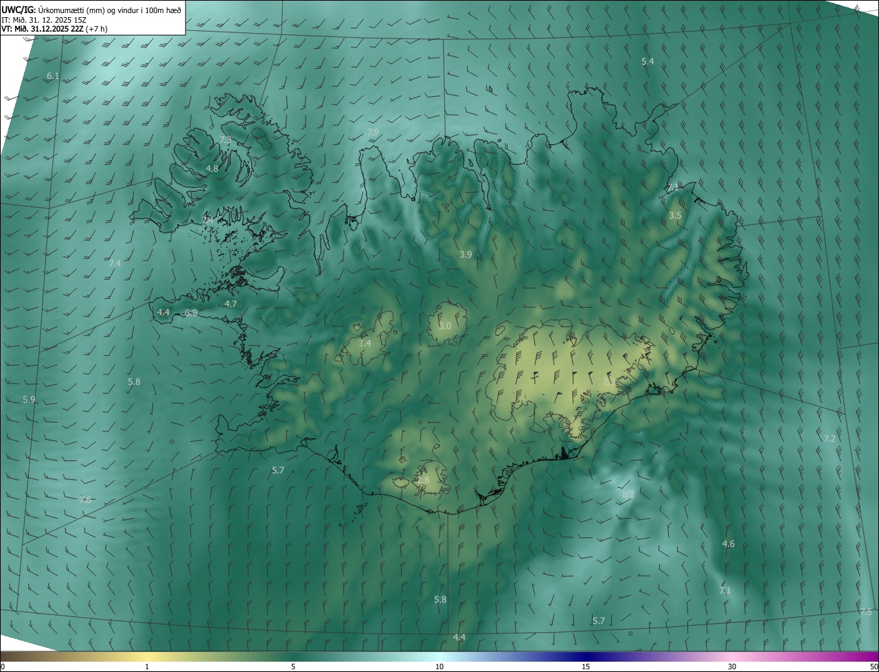The width and height of the screenshot is (879, 672).
Task: Click the '5' tick on color scale
Action: coord(293,667)
